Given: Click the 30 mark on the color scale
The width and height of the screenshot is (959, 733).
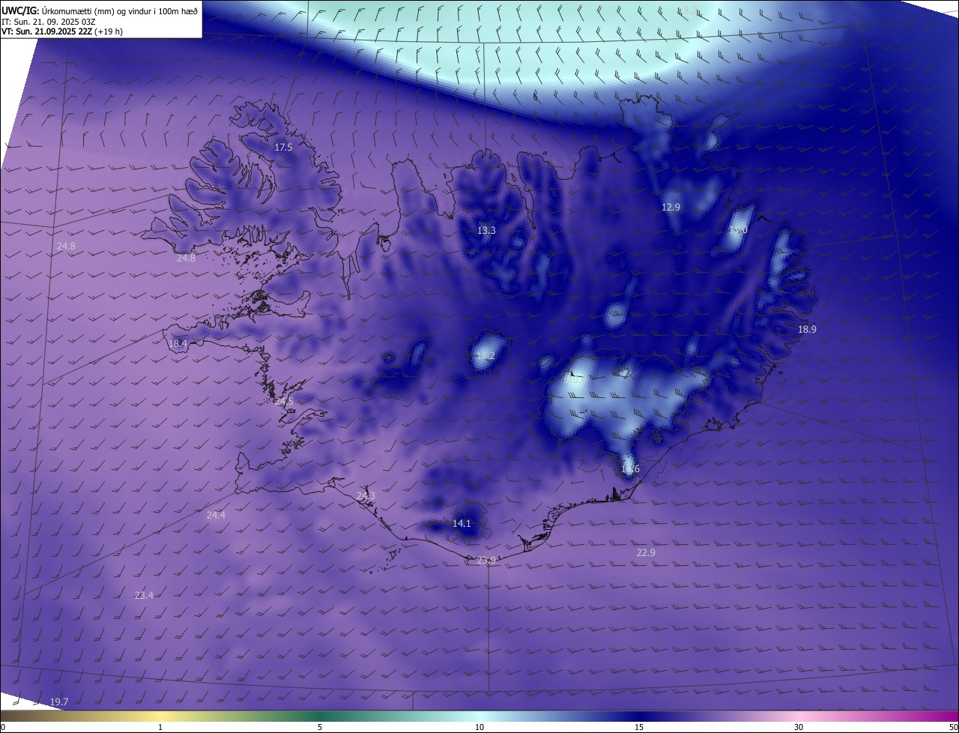Looking at the screenshot, I should [799, 728].
